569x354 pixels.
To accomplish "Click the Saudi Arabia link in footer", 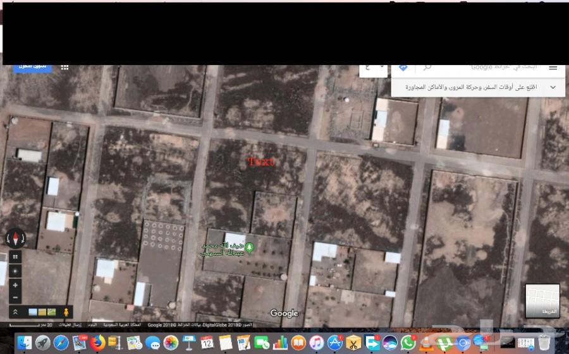I will 122,325.
